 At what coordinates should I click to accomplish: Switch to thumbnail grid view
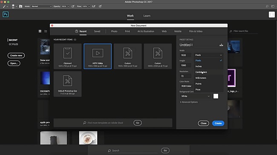tap(40, 31)
